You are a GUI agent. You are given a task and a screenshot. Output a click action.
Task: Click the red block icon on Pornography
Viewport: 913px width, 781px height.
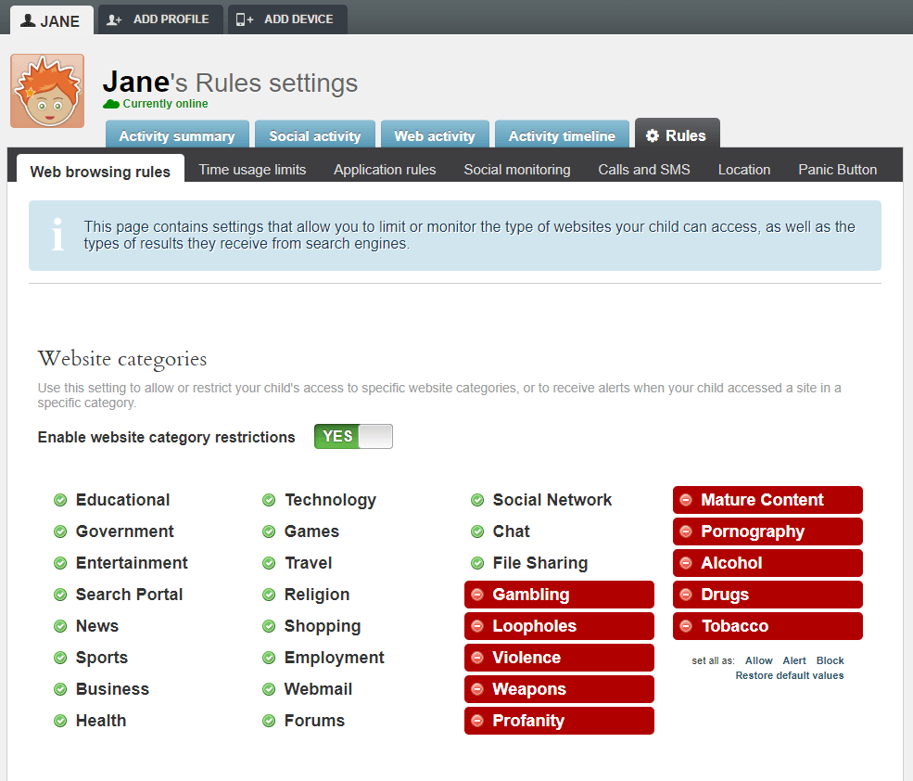[x=686, y=531]
